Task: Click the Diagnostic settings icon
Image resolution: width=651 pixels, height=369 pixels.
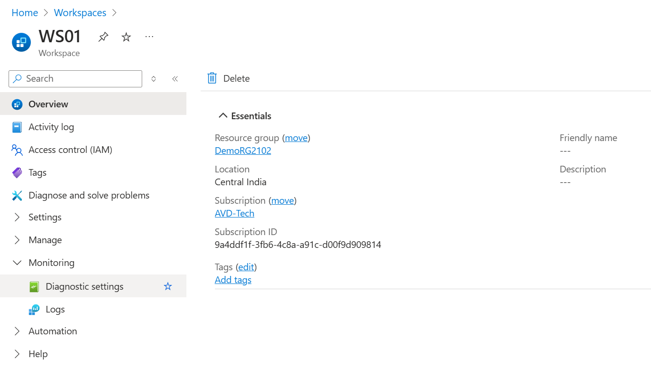Action: 34,286
